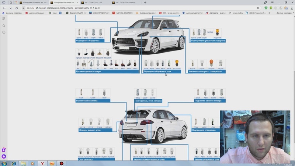Go back with the browser arrow
295x166 pixels.
(4, 8)
